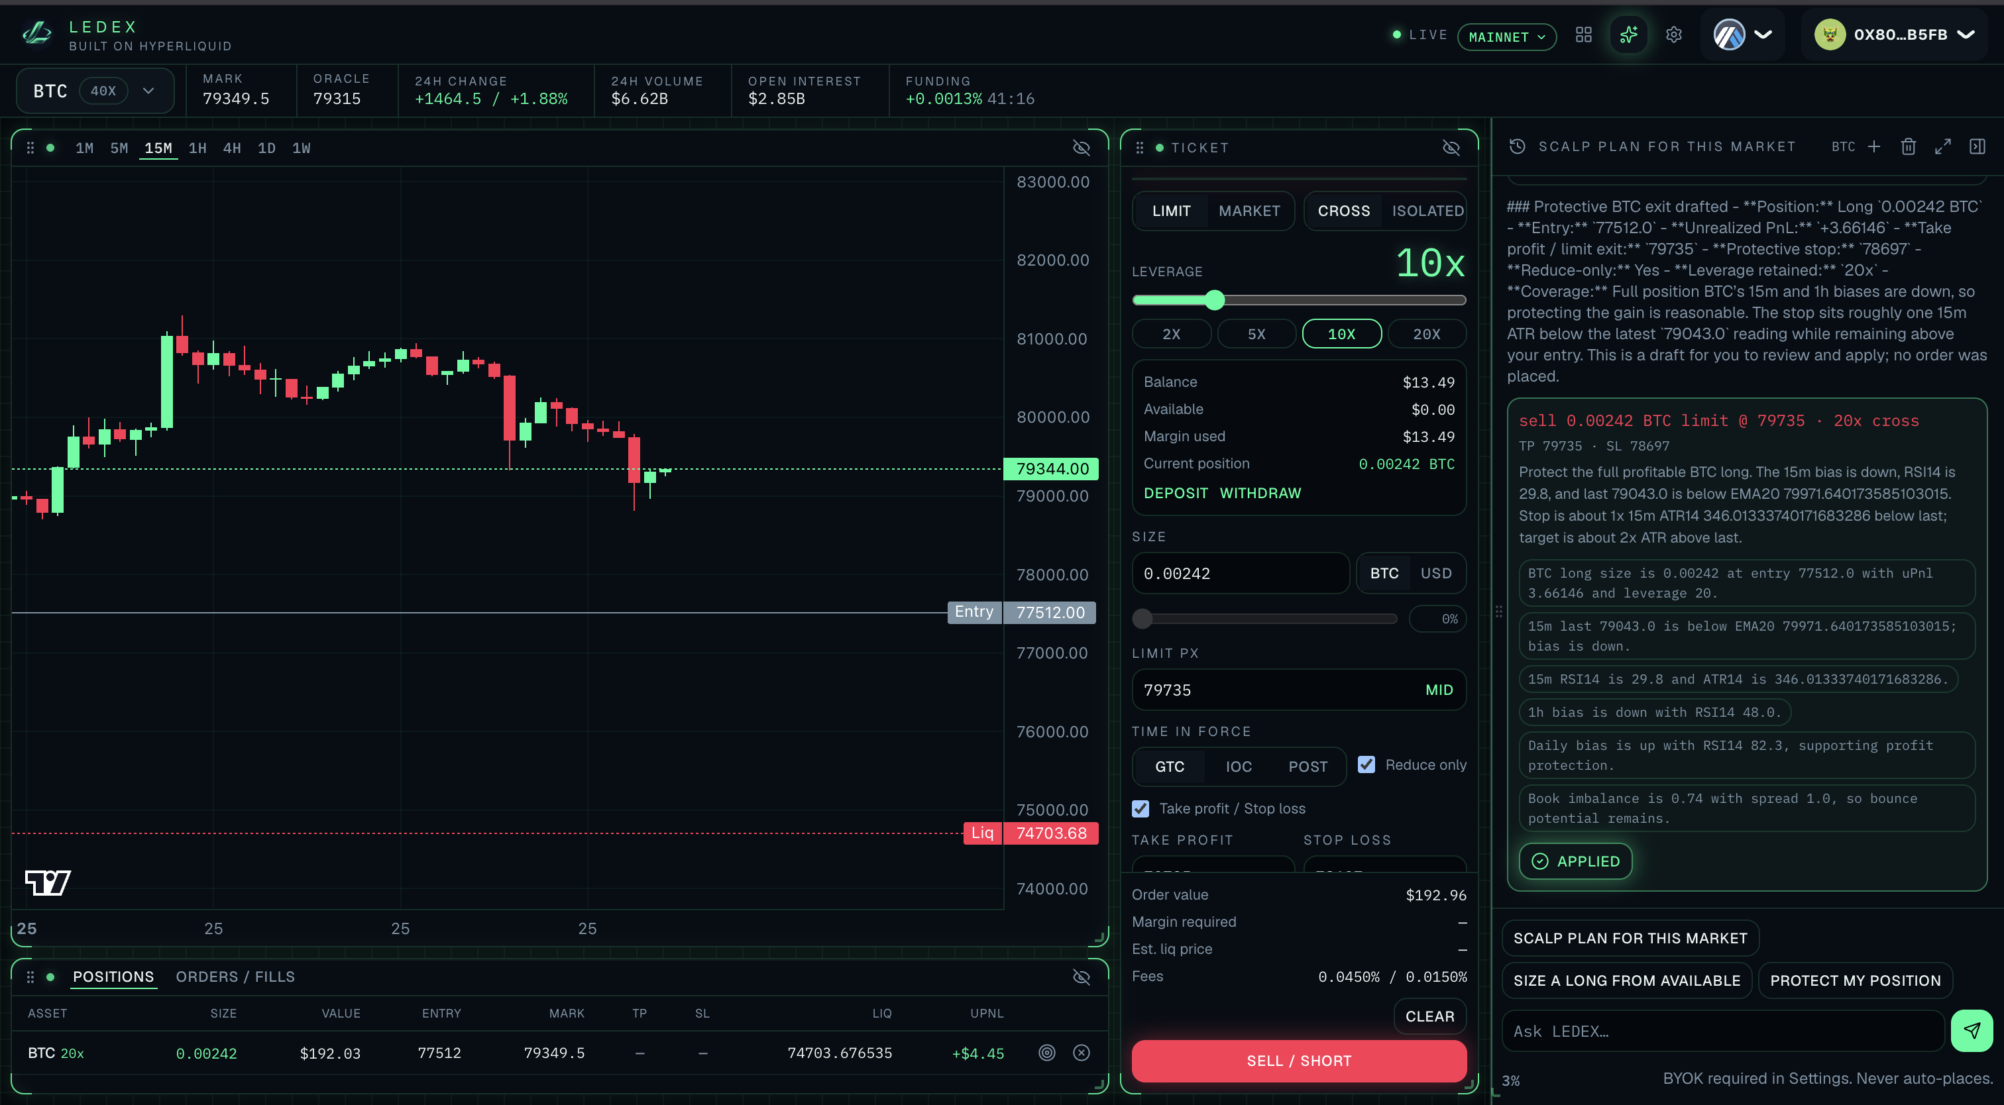Click the LEDEX logo icon
The image size is (2004, 1105).
(36, 33)
